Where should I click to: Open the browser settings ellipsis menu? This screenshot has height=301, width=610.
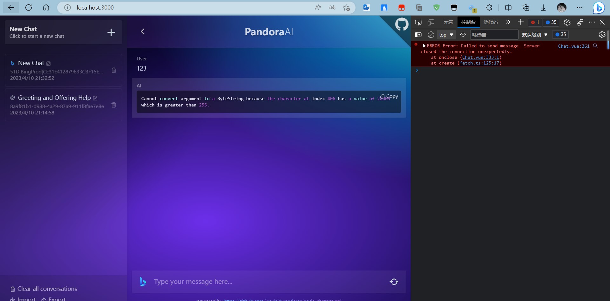580,8
